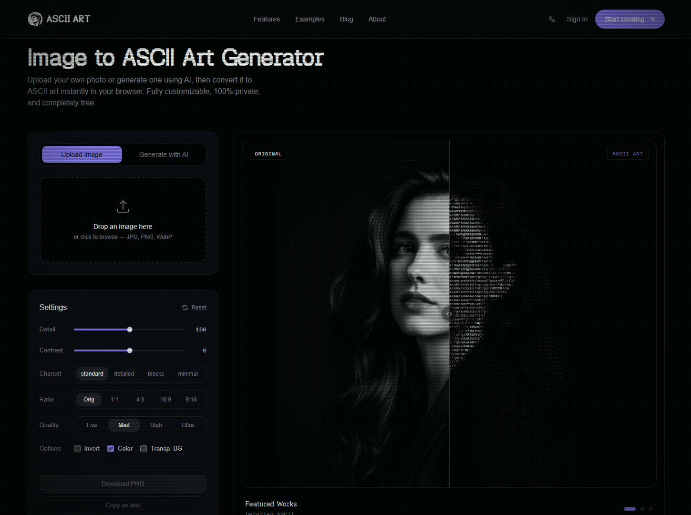Click the Sign In link

tap(577, 19)
